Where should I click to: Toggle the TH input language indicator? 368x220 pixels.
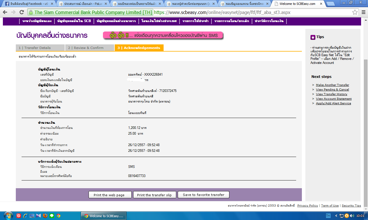click(x=328, y=216)
